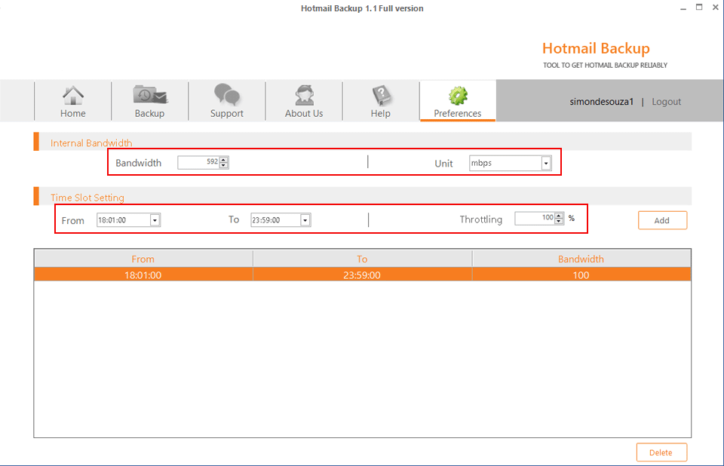Open the Backup folder icon
This screenshot has height=466, width=724.
(150, 95)
